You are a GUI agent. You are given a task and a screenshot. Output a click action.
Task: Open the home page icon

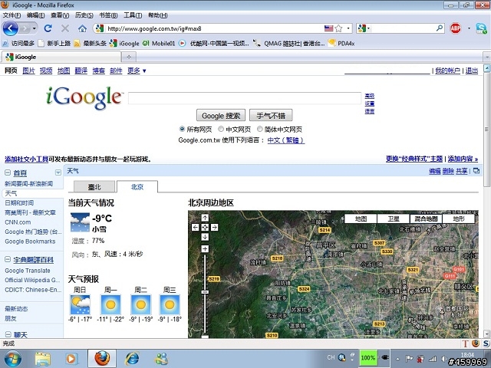pyautogui.click(x=82, y=29)
